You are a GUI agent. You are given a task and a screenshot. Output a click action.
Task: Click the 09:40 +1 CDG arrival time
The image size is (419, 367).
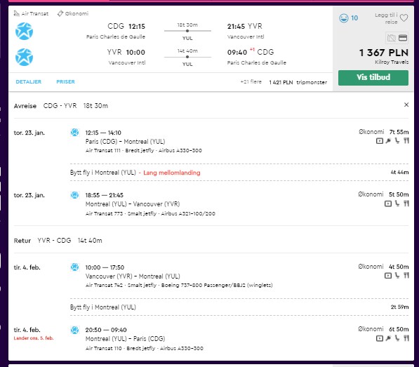251,52
